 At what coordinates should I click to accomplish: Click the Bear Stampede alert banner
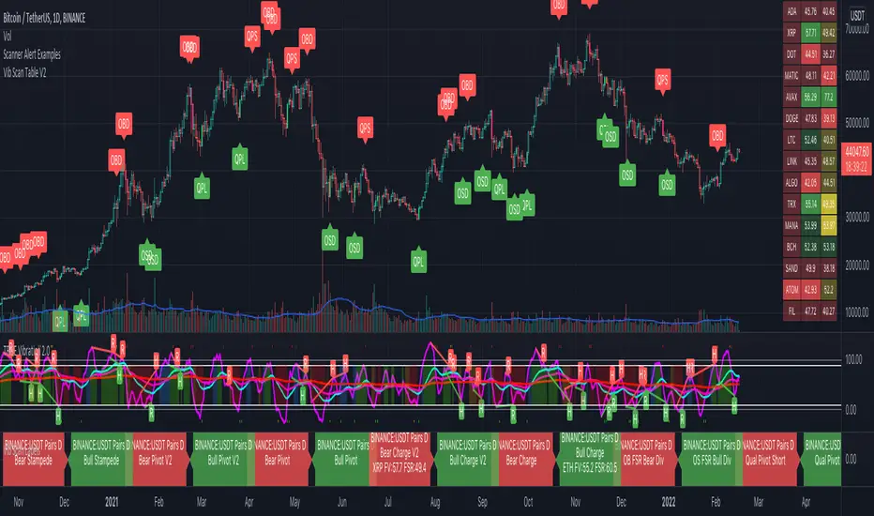point(34,459)
